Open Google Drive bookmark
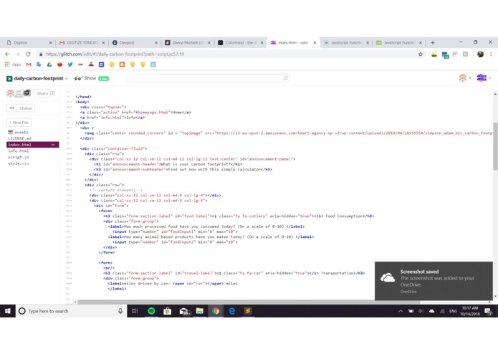 pyautogui.click(x=49, y=64)
